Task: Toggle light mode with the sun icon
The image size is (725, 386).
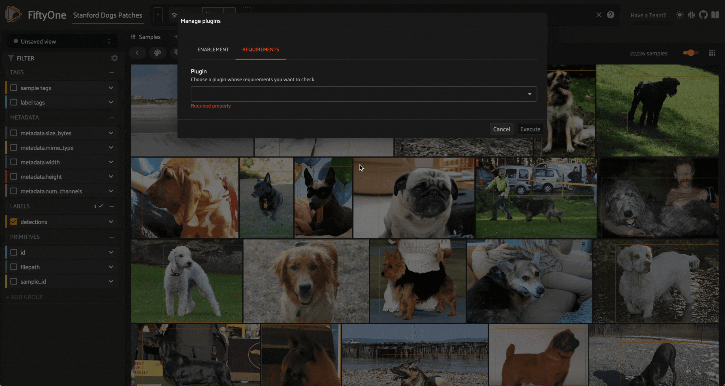Action: click(x=679, y=15)
